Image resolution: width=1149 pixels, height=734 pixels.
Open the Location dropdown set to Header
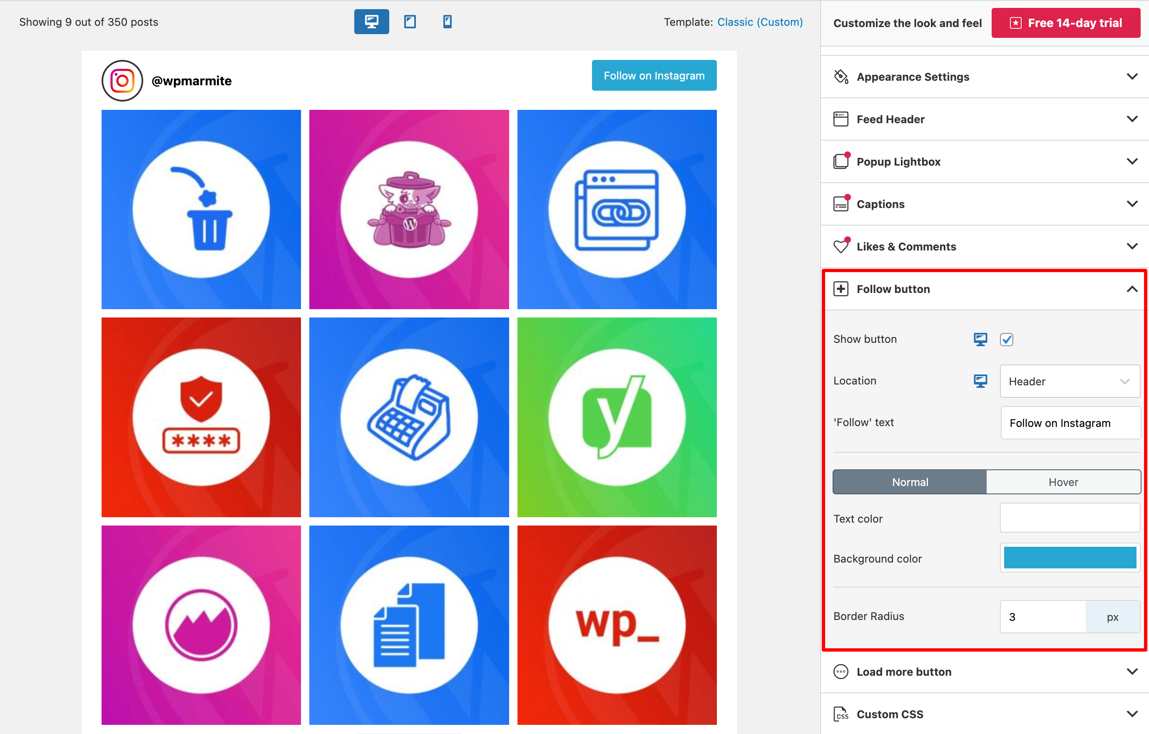coord(1070,381)
